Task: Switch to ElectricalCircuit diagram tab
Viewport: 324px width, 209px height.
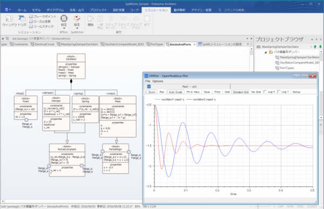Action: (x=43, y=44)
